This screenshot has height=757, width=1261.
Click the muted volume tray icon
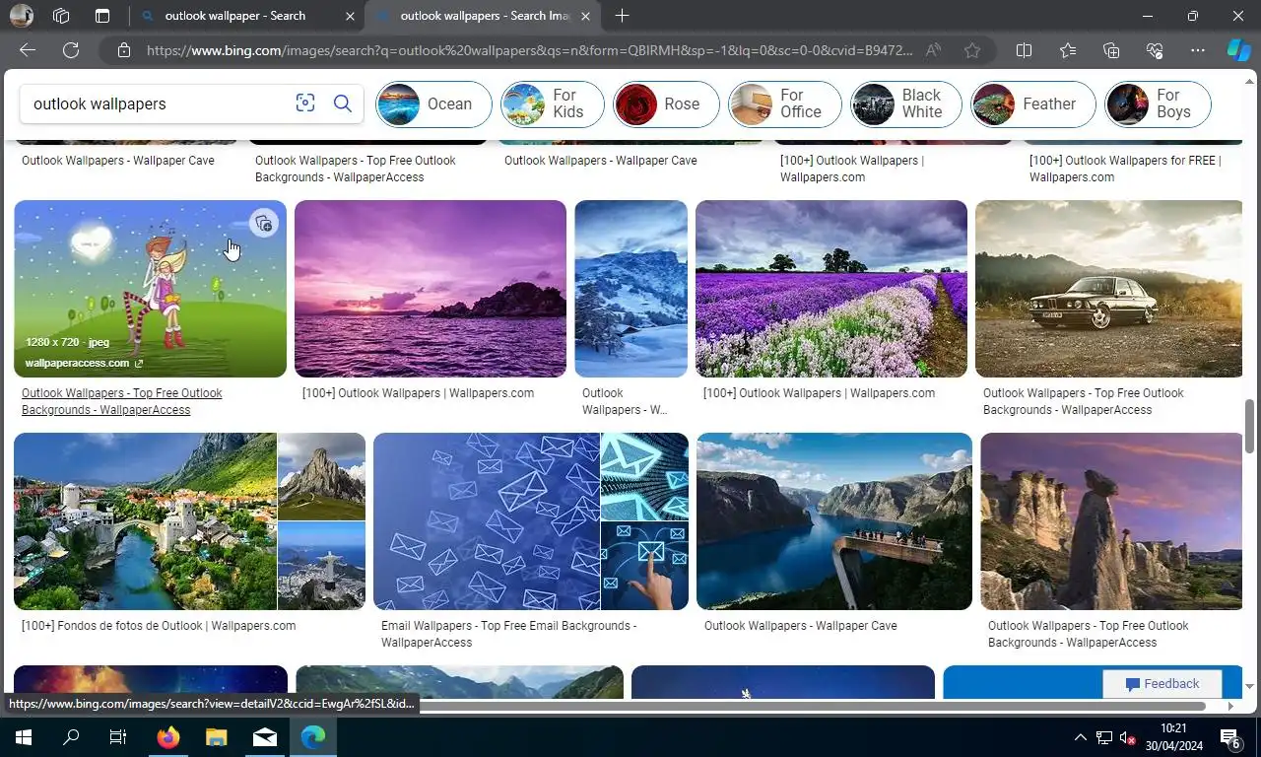(1129, 737)
